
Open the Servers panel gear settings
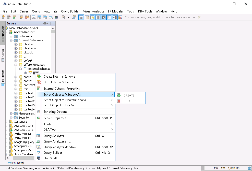click(45, 23)
